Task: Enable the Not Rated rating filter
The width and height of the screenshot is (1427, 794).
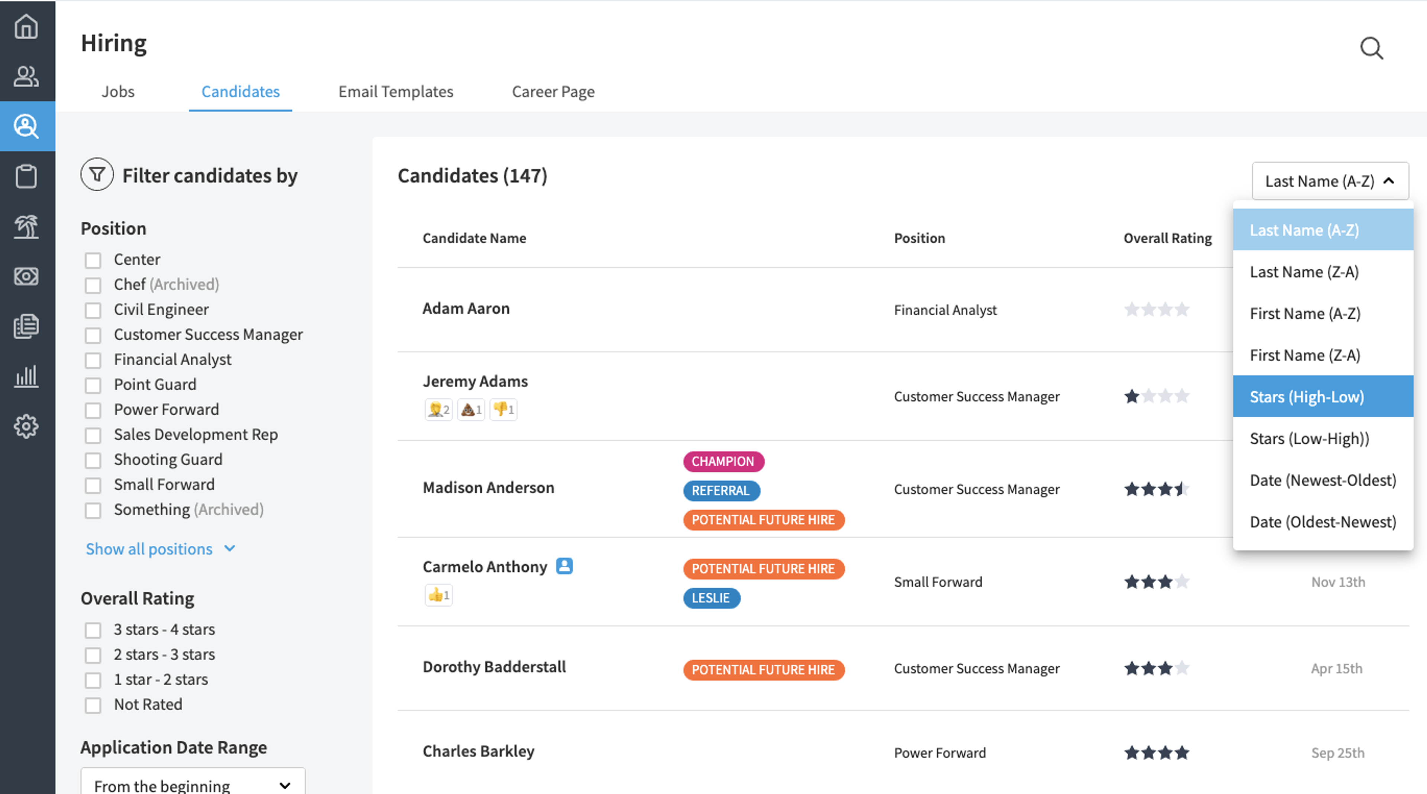Action: pyautogui.click(x=93, y=705)
